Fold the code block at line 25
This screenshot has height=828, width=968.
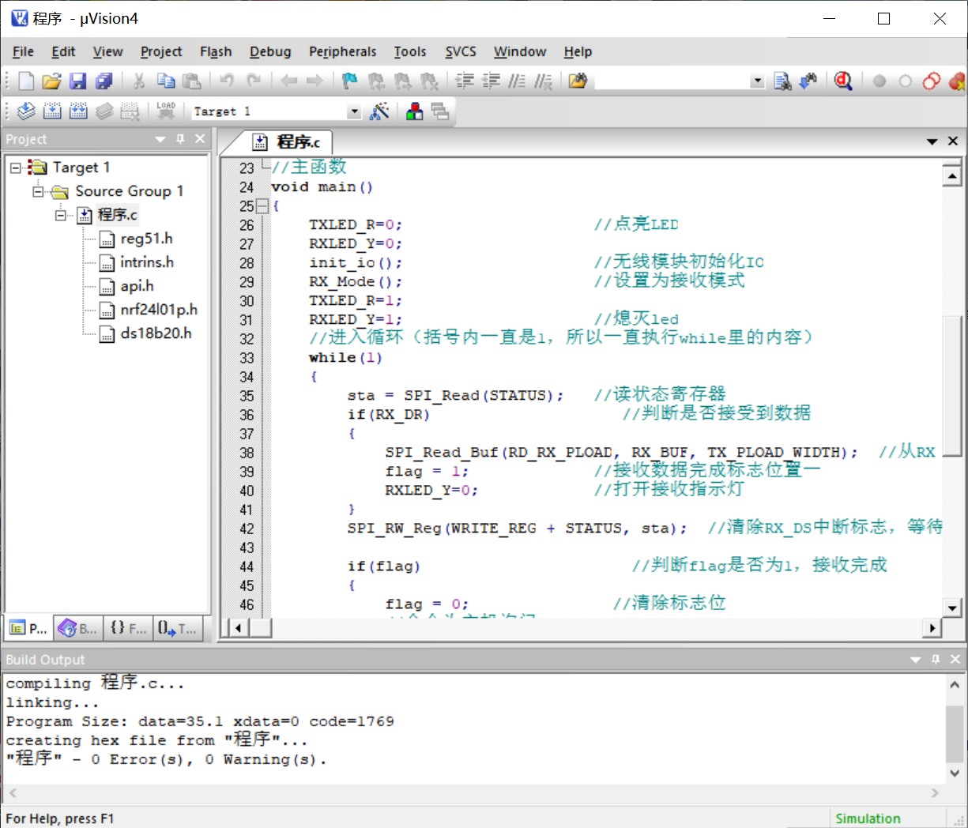pyautogui.click(x=262, y=206)
